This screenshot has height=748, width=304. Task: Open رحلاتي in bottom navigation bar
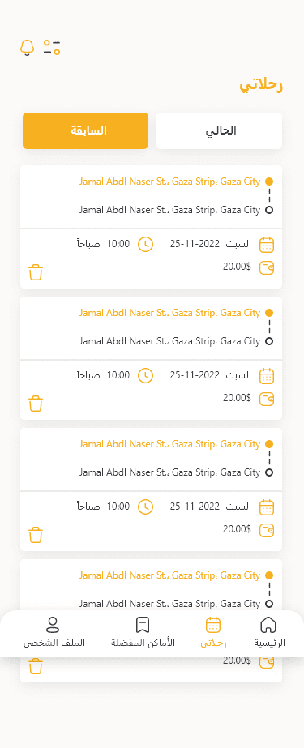pos(213,633)
